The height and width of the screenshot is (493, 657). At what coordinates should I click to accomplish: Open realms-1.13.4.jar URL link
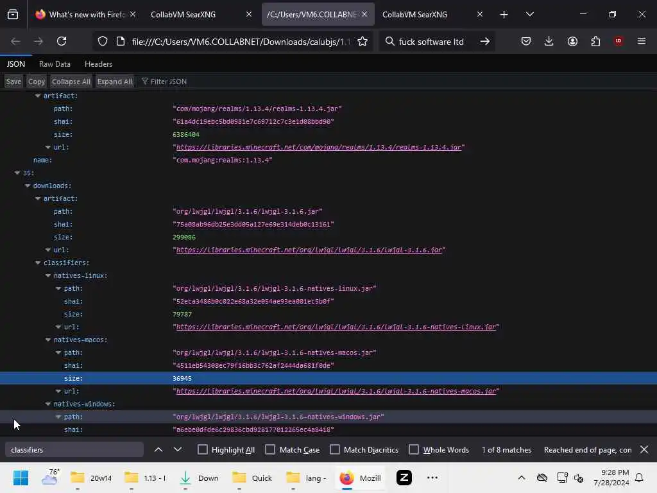tap(318, 147)
